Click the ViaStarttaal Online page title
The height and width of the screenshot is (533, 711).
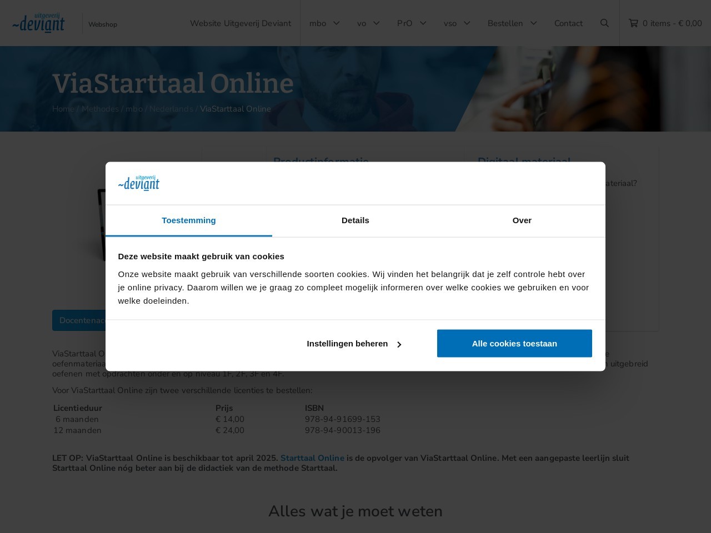point(173,83)
